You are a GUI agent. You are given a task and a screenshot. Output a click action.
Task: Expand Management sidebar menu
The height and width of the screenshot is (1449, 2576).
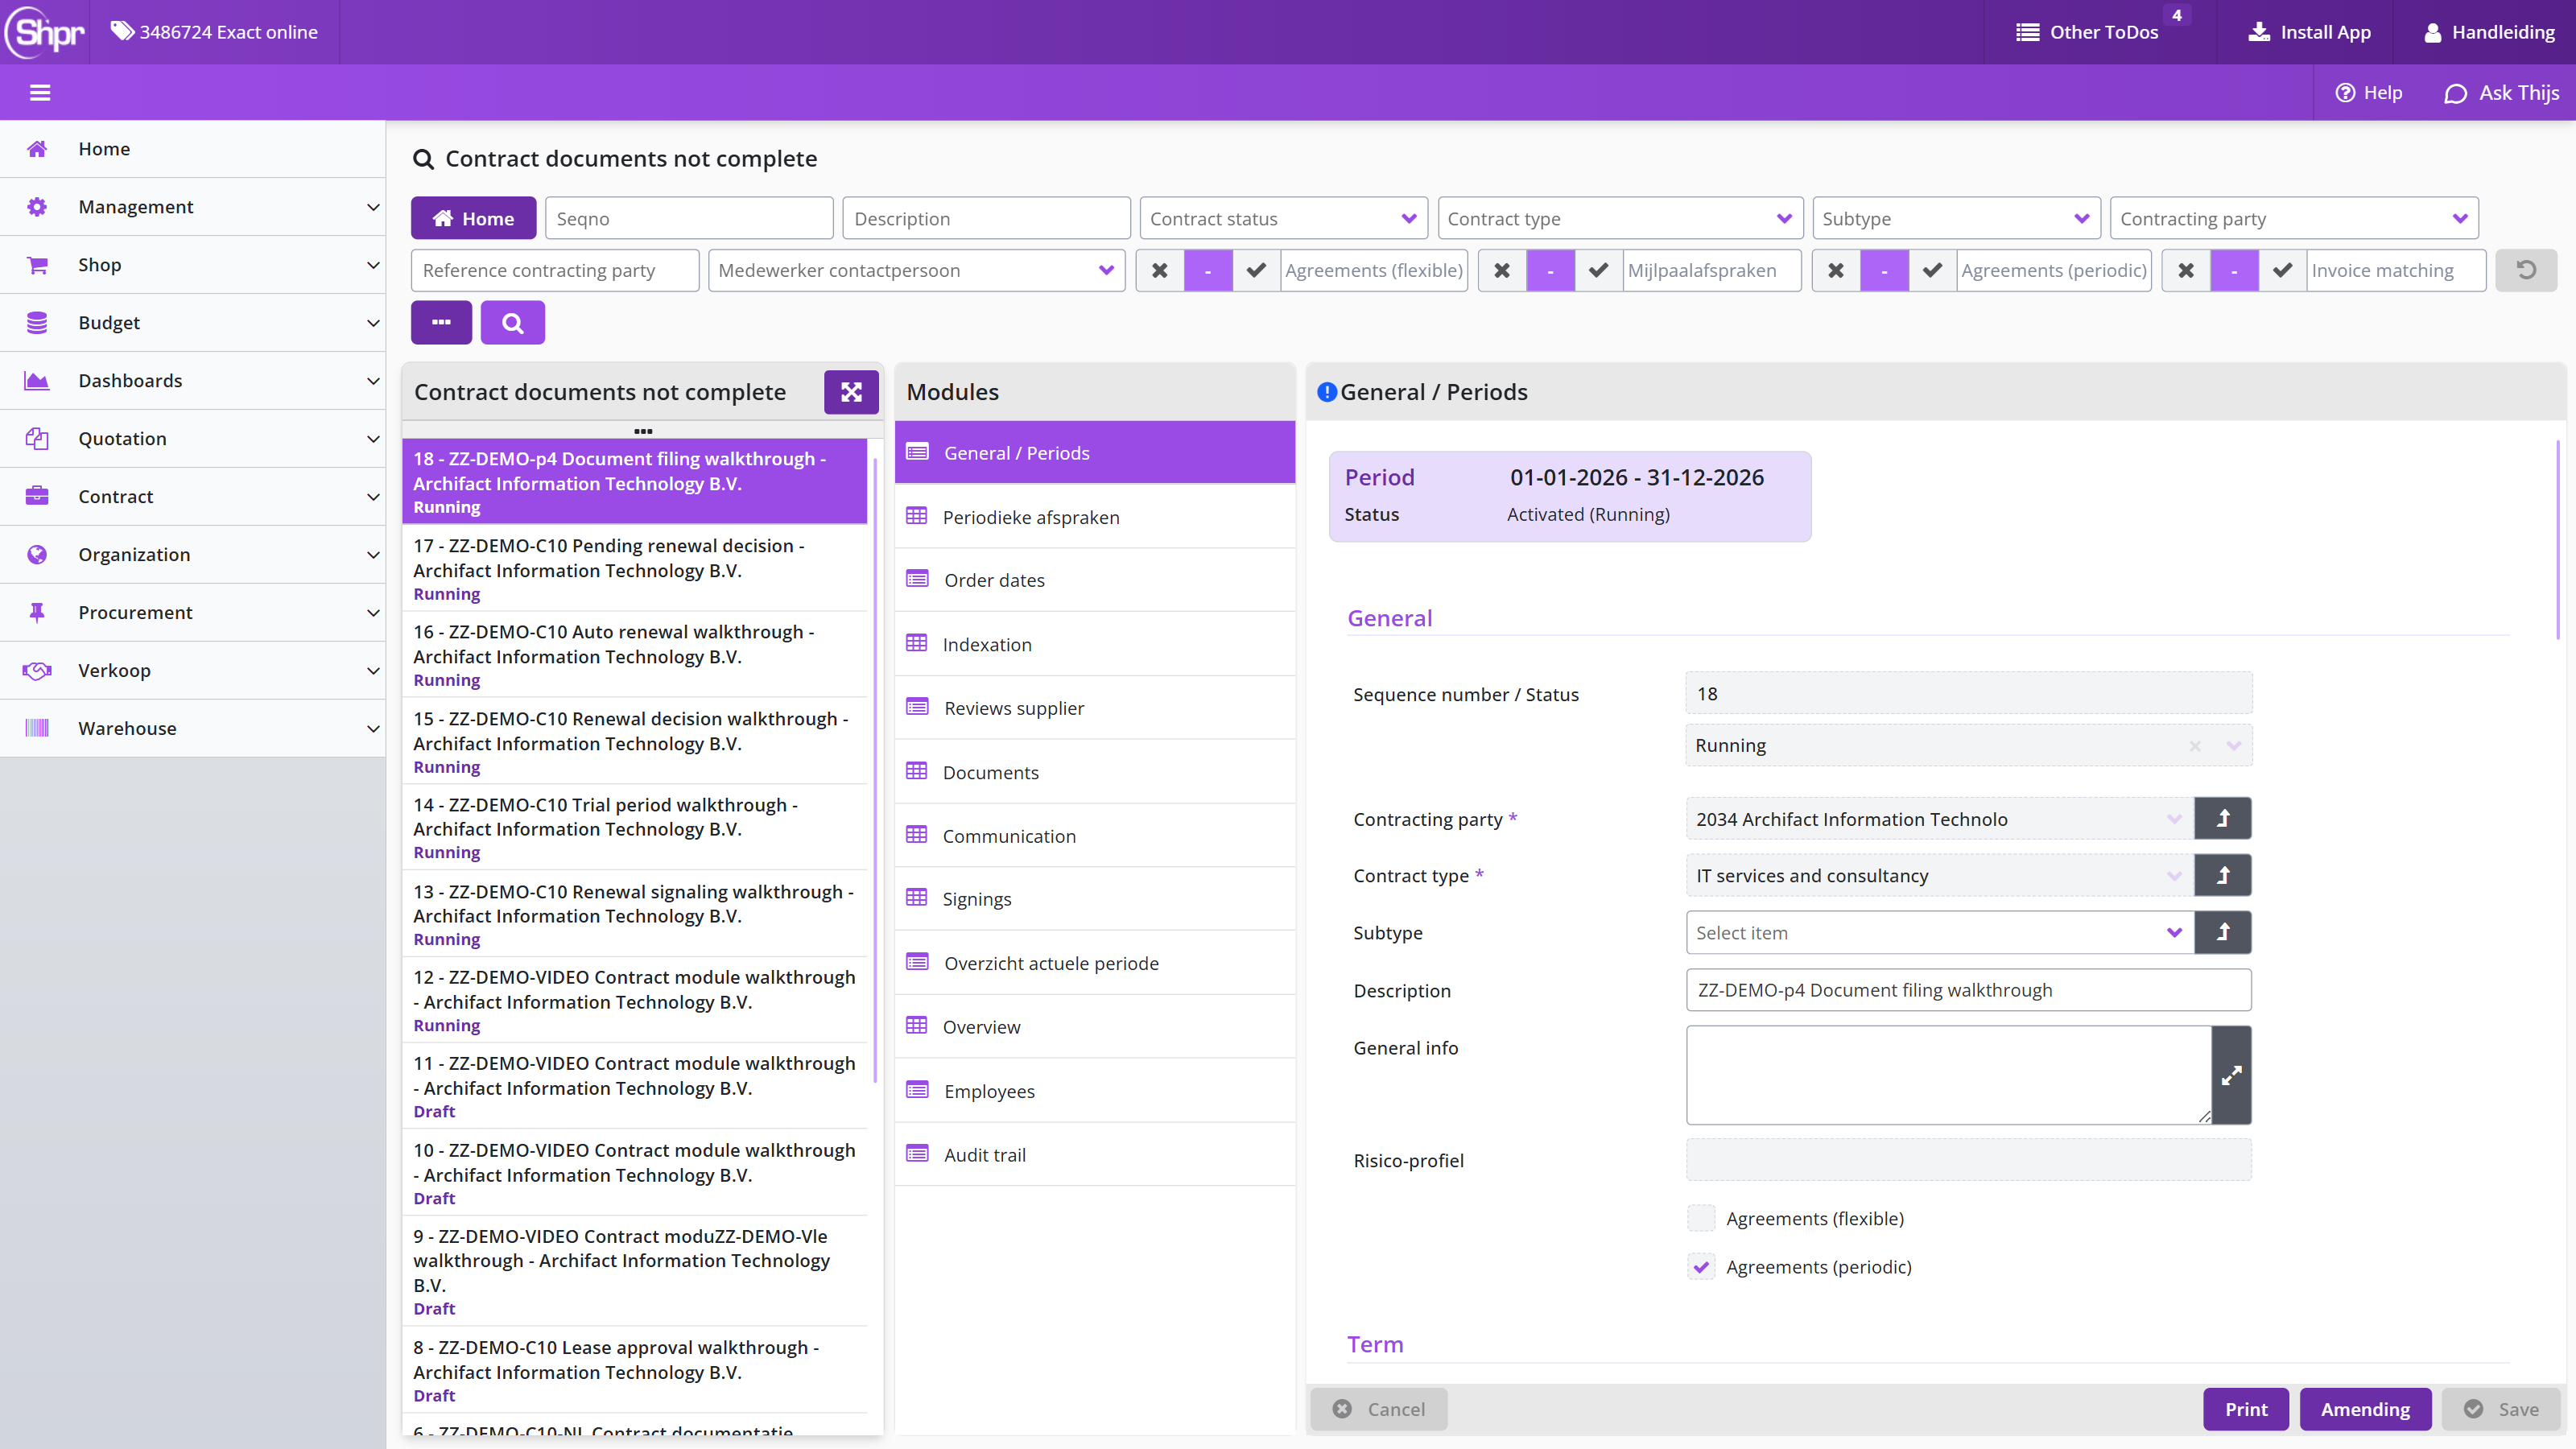193,207
